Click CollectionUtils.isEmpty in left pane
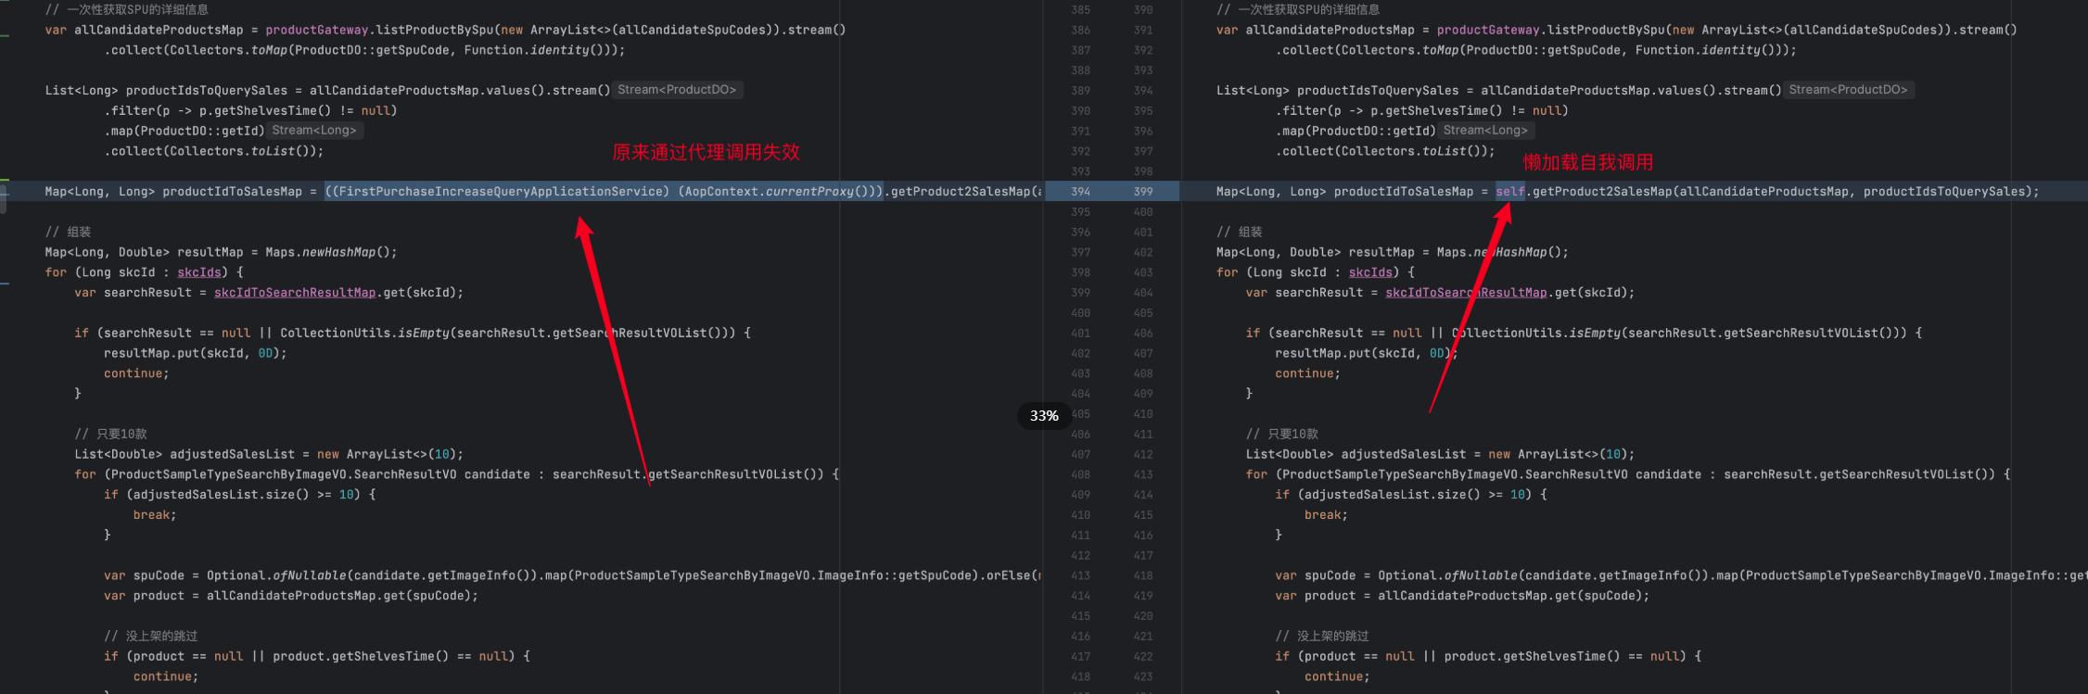This screenshot has height=694, width=2088. (x=364, y=333)
